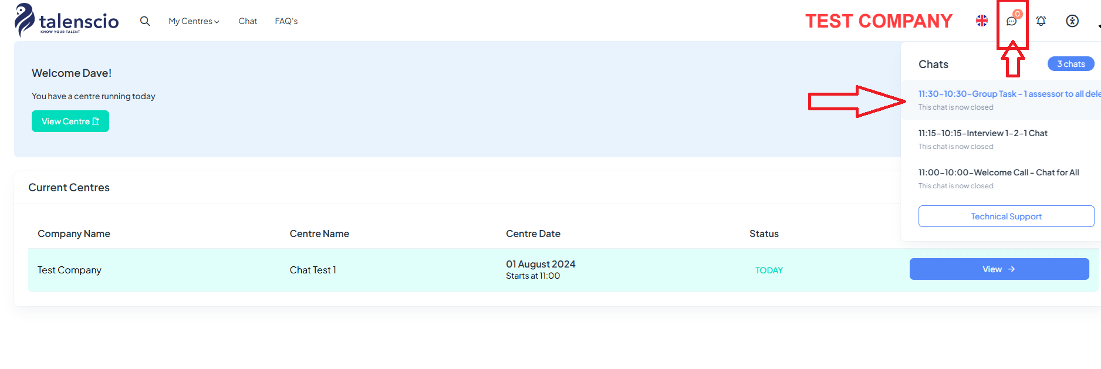The image size is (1101, 369).
Task: Open the accessibility options icon
Action: [1072, 21]
